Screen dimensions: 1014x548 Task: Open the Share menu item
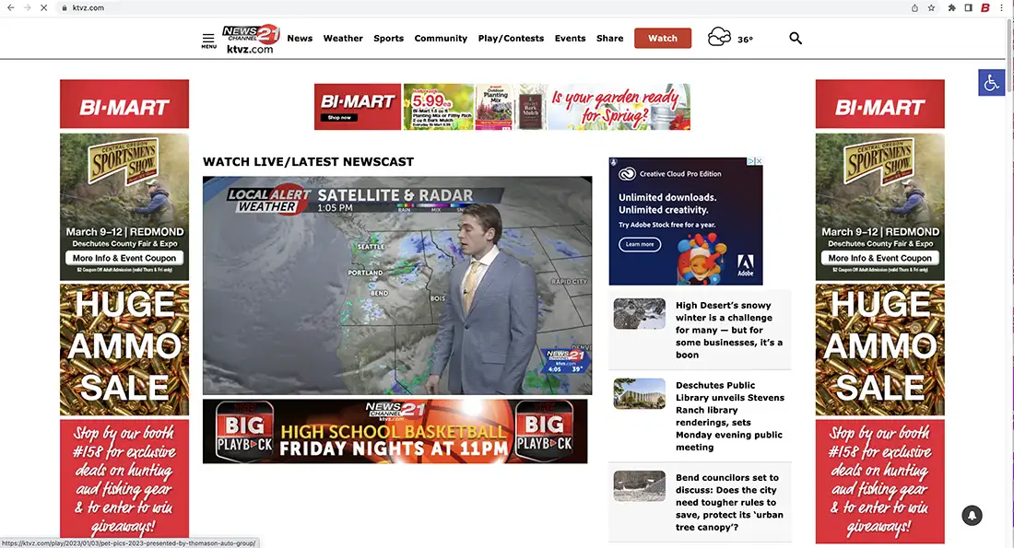(610, 38)
